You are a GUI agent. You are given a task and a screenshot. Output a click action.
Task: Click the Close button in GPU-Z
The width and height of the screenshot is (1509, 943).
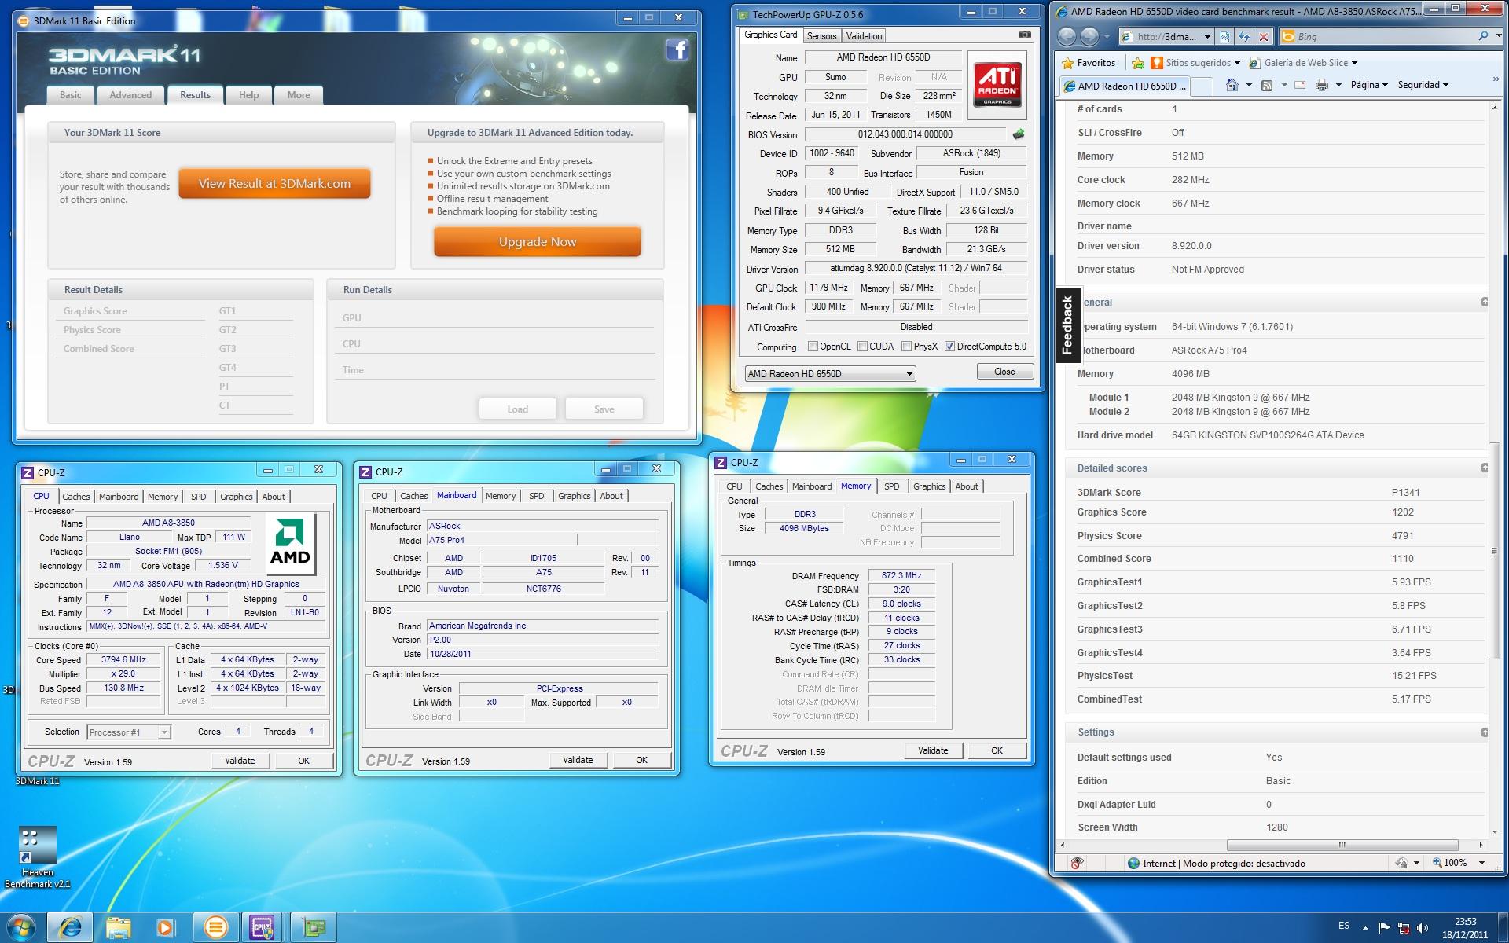pos(1004,372)
